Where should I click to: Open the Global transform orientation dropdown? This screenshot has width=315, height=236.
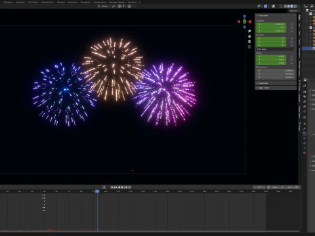click(x=104, y=6)
